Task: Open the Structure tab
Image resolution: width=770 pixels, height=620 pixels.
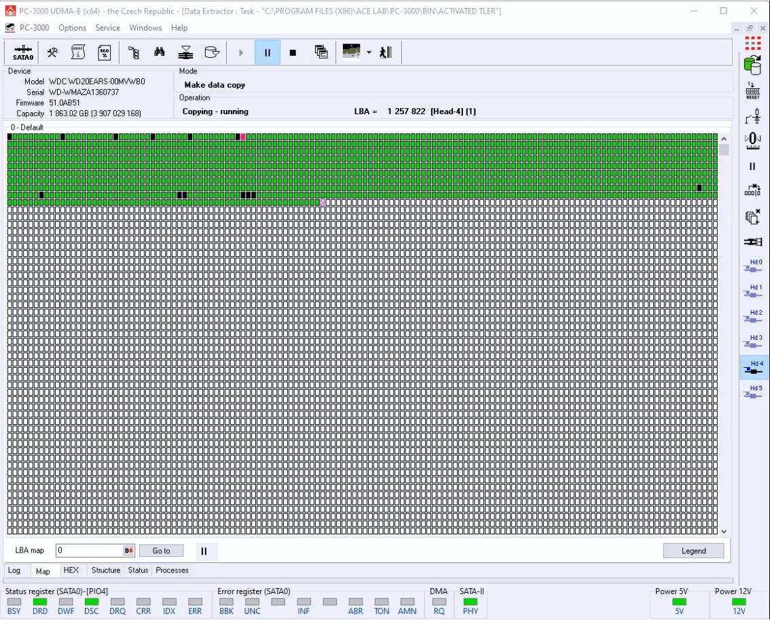Action: tap(106, 570)
